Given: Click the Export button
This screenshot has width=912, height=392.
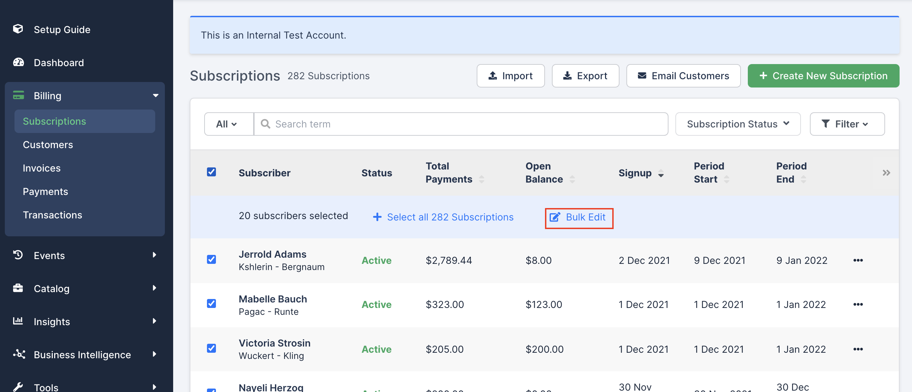Looking at the screenshot, I should [585, 76].
